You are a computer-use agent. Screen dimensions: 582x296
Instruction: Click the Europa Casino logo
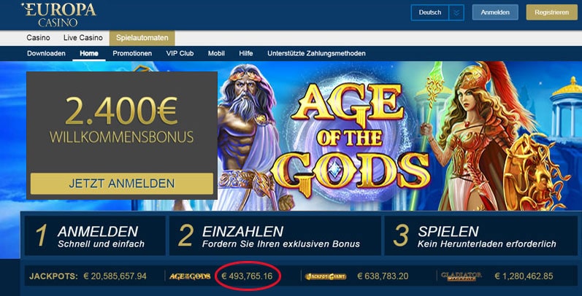pyautogui.click(x=58, y=15)
